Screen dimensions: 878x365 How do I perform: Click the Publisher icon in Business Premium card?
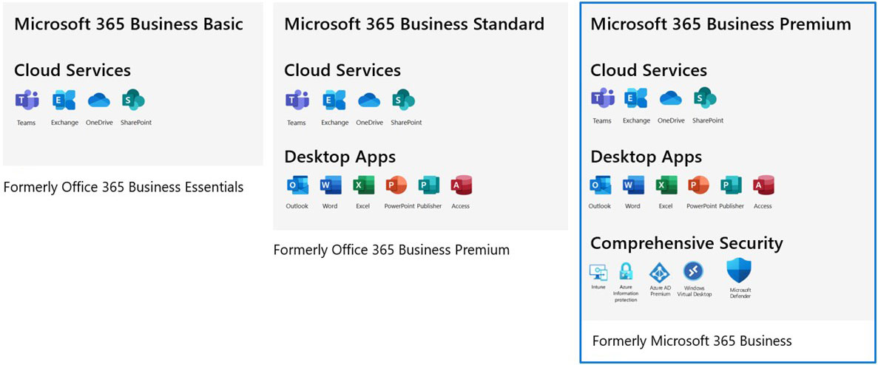pyautogui.click(x=731, y=185)
